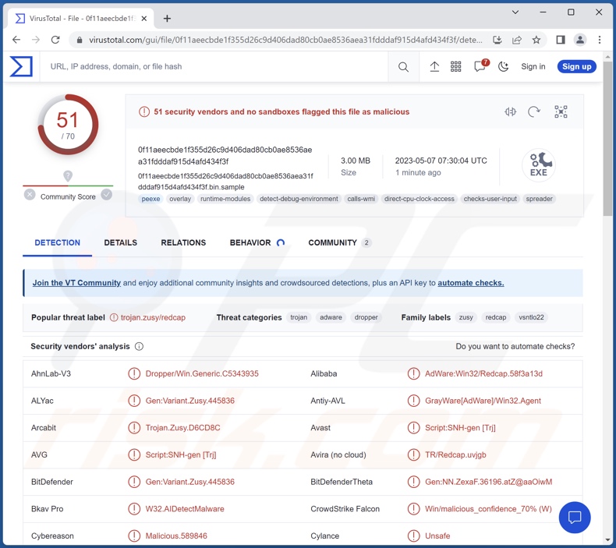Show security vendors' analysis info
The width and height of the screenshot is (616, 548).
[x=139, y=346]
